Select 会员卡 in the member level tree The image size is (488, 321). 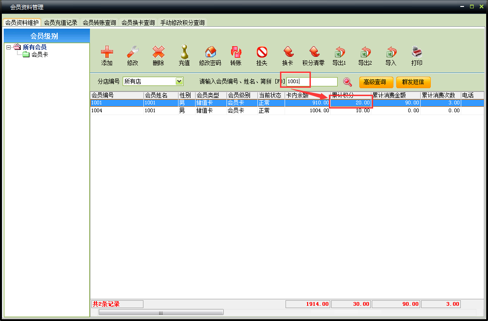39,55
